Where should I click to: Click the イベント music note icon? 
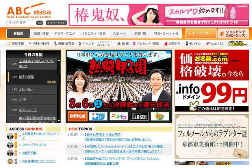click(80, 44)
